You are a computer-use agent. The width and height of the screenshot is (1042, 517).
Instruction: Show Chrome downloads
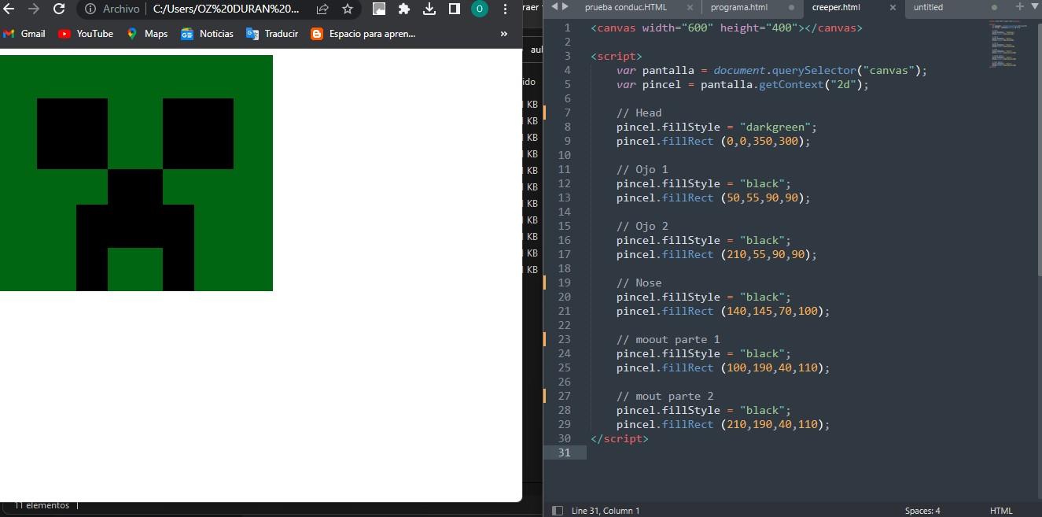[x=429, y=9]
